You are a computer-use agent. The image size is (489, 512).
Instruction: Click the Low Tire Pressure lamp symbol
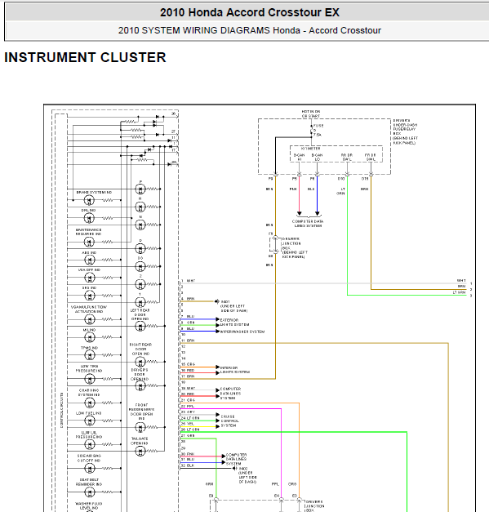point(90,379)
